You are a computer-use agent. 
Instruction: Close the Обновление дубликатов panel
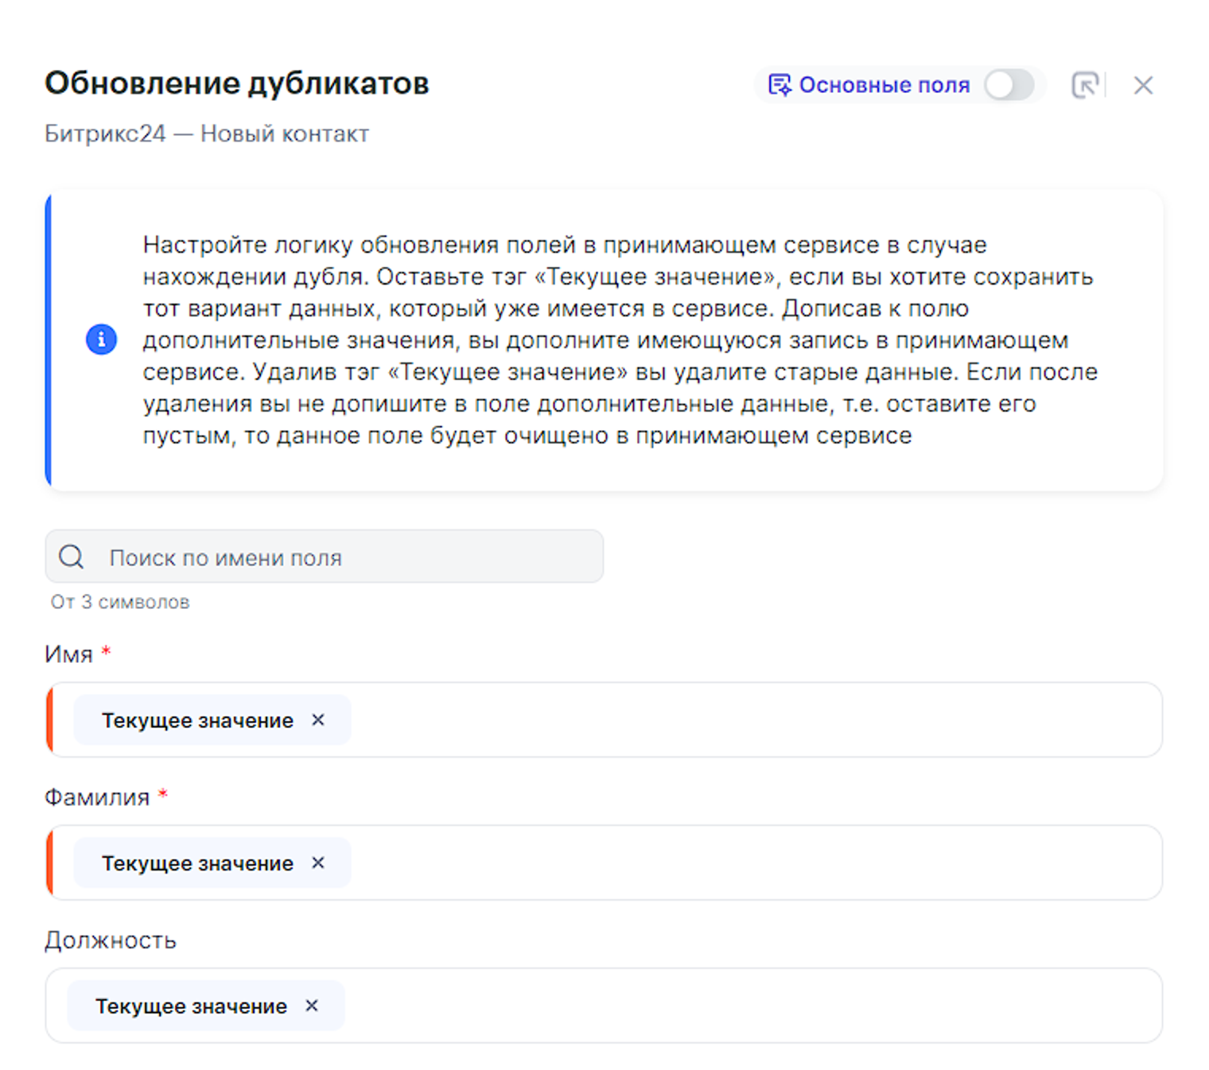(x=1143, y=85)
